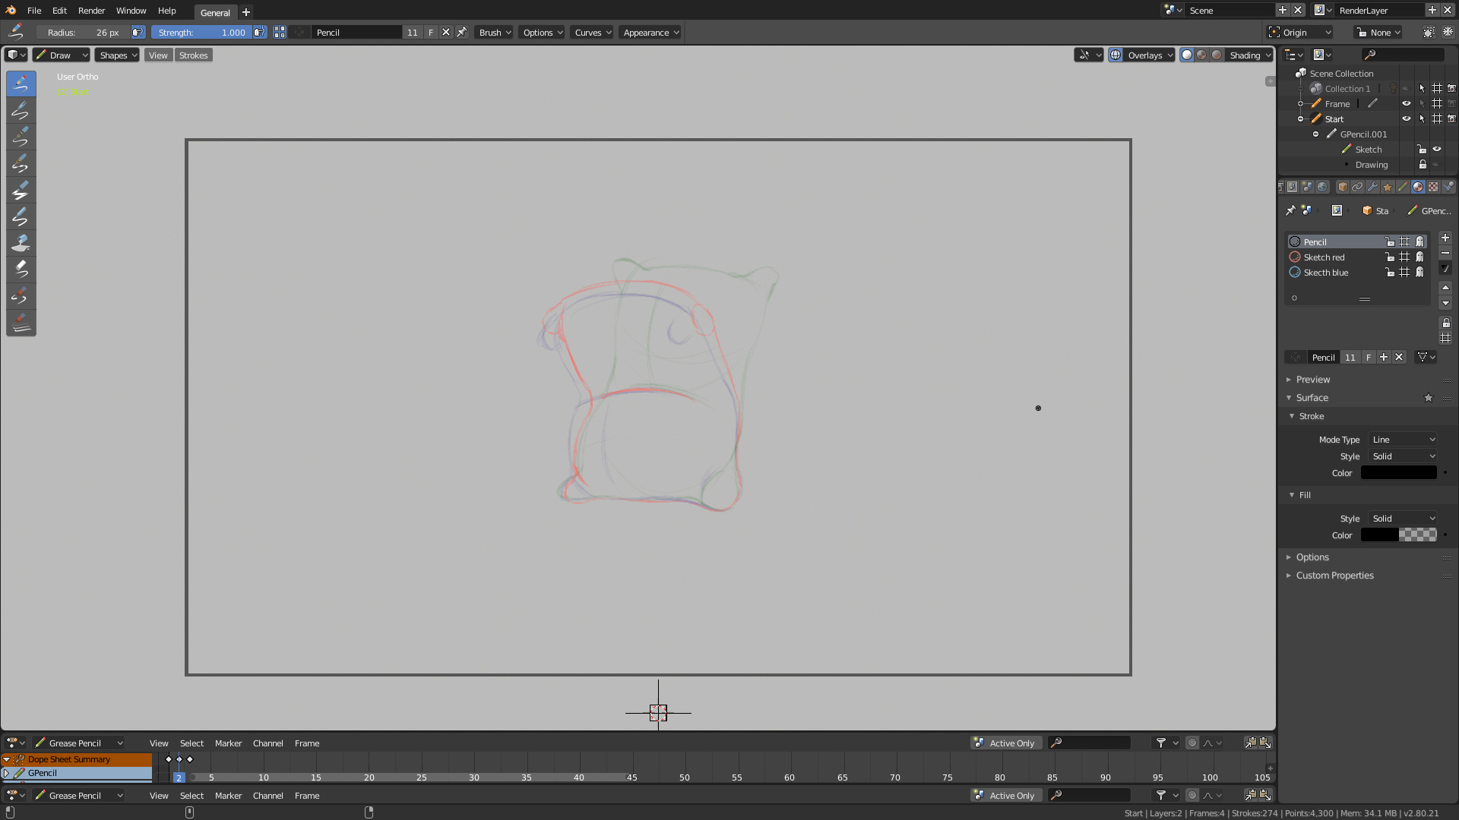Click the Shapes tab
The height and width of the screenshot is (820, 1459).
(113, 55)
